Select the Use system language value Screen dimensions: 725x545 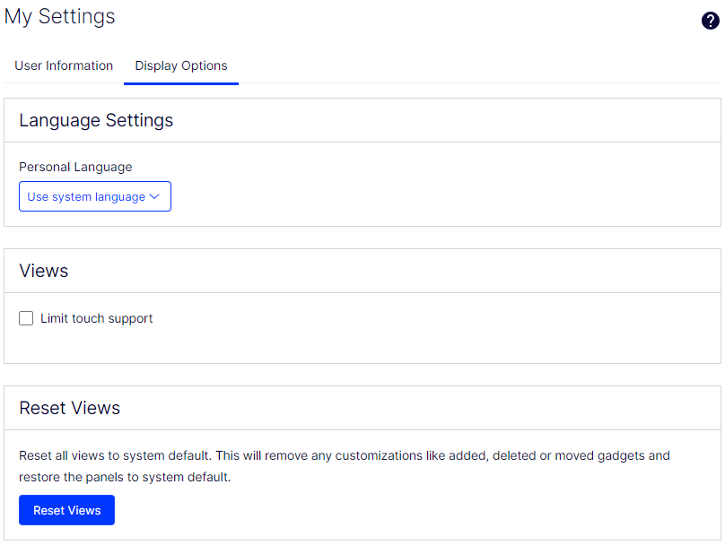pyautogui.click(x=86, y=196)
